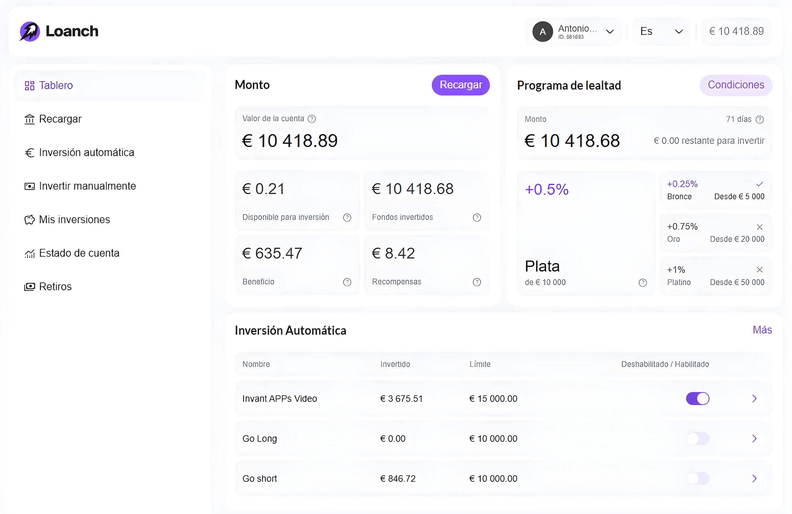Open Condiciones of the loyalty program

tap(736, 85)
